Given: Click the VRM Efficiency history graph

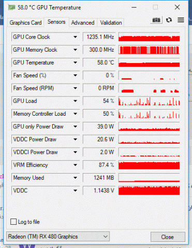Looking at the screenshot, I should 149,165.
